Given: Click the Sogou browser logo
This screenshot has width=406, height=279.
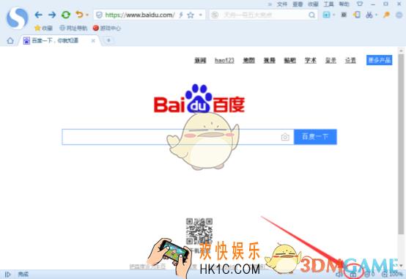Looking at the screenshot, I should 17,18.
